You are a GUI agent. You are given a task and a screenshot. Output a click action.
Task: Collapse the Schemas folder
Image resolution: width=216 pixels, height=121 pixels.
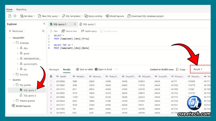[x=13, y=43]
